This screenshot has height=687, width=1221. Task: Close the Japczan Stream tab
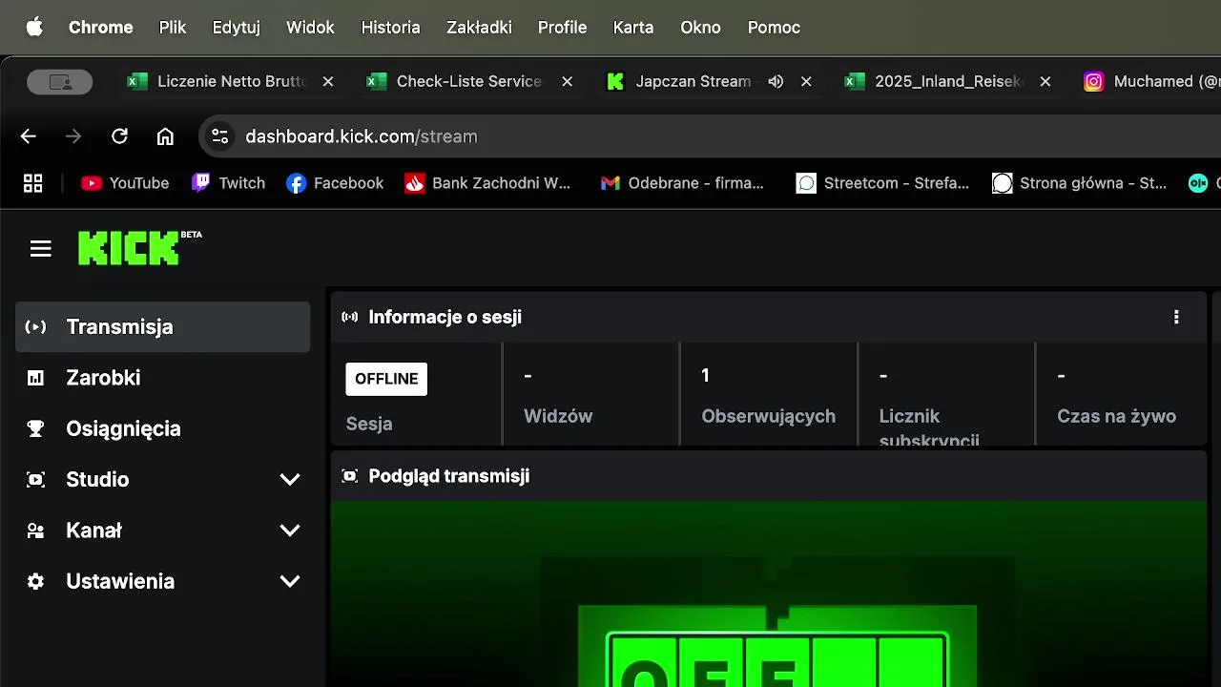tap(806, 82)
